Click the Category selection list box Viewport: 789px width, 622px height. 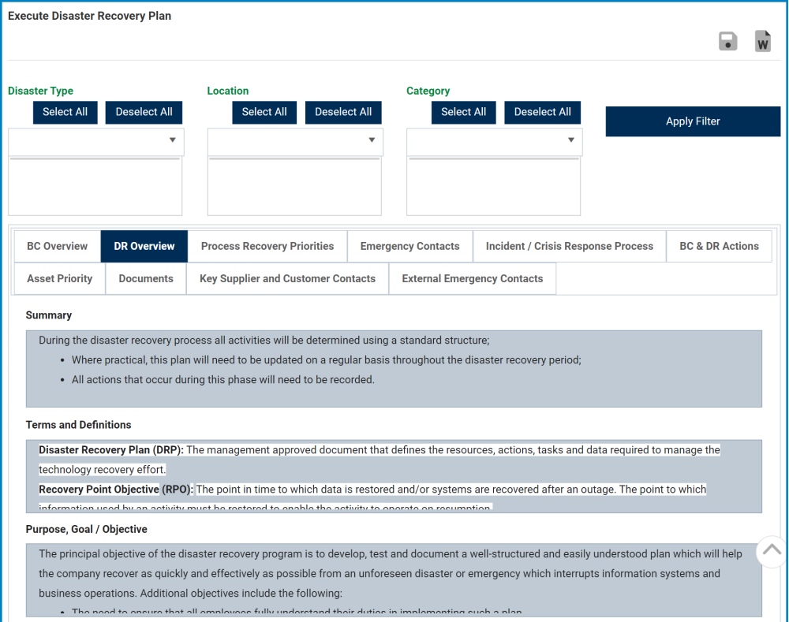tap(494, 186)
